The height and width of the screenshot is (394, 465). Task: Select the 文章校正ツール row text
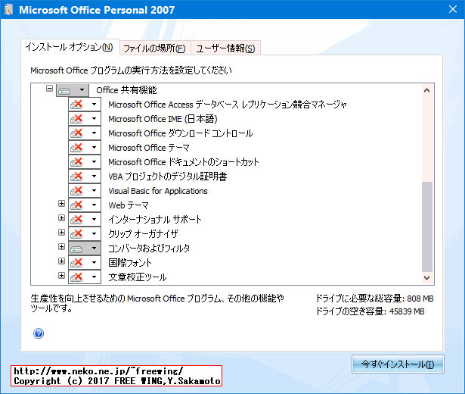[138, 277]
